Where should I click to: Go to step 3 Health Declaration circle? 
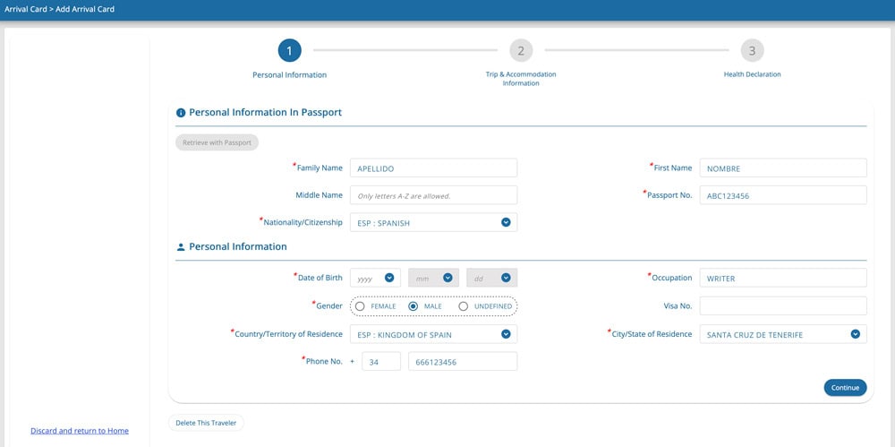click(x=752, y=50)
